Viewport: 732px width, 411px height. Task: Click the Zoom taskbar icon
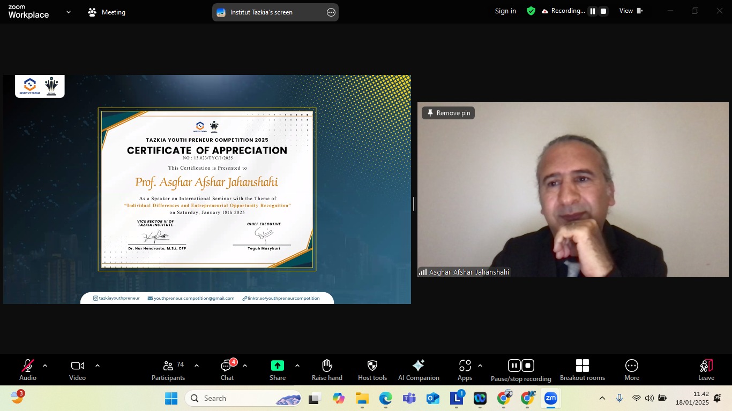[551, 398]
